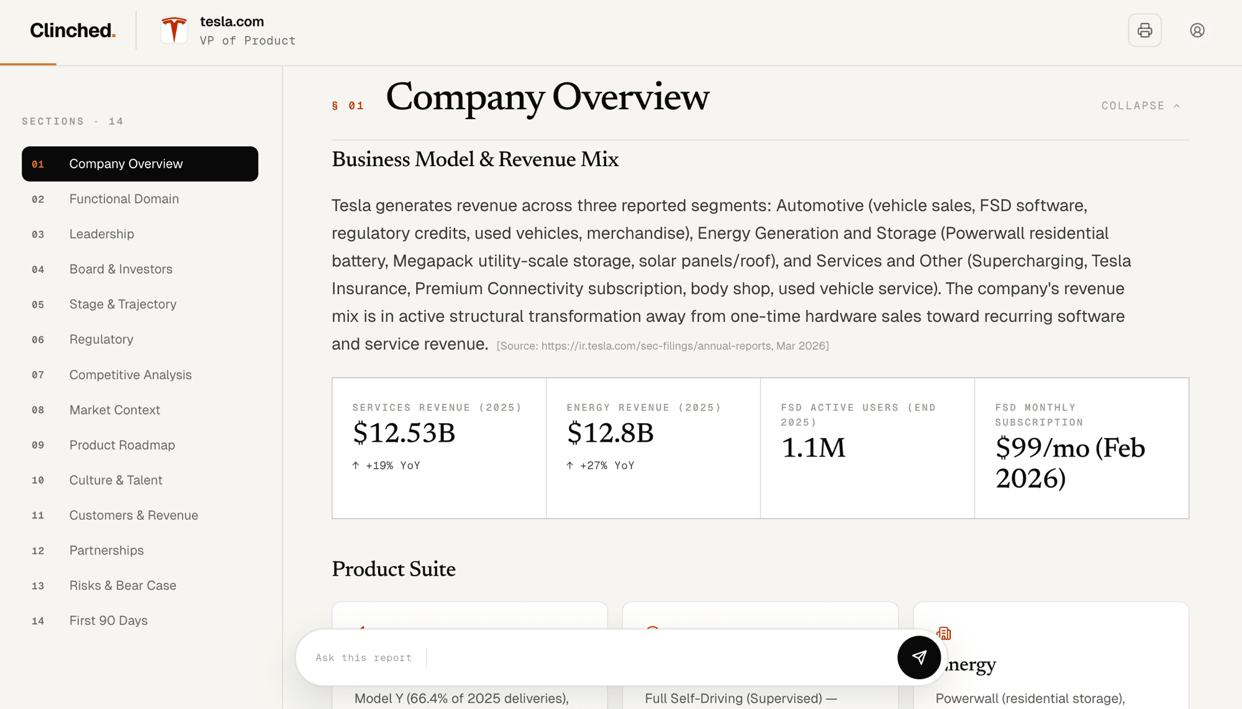Click the Energy card icon
Screen dimensions: 1242x709
coord(944,633)
